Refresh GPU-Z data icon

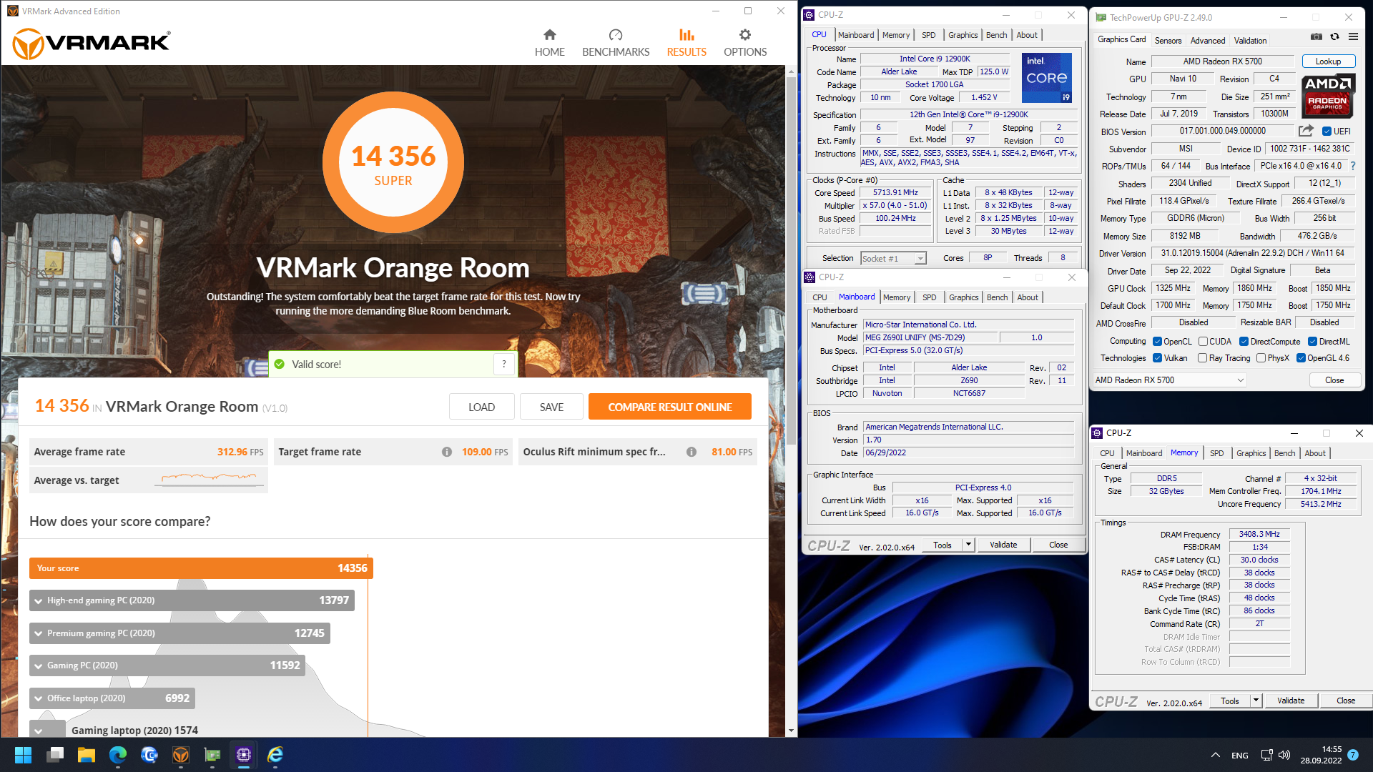pyautogui.click(x=1334, y=36)
